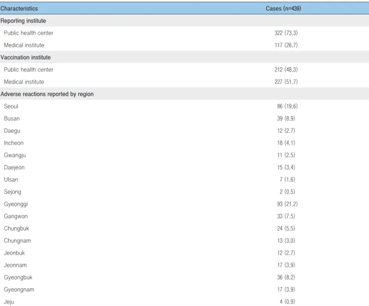This screenshot has height=306, width=369.
Task: Click the Characteristics column header
Action: pyautogui.click(x=19, y=9)
